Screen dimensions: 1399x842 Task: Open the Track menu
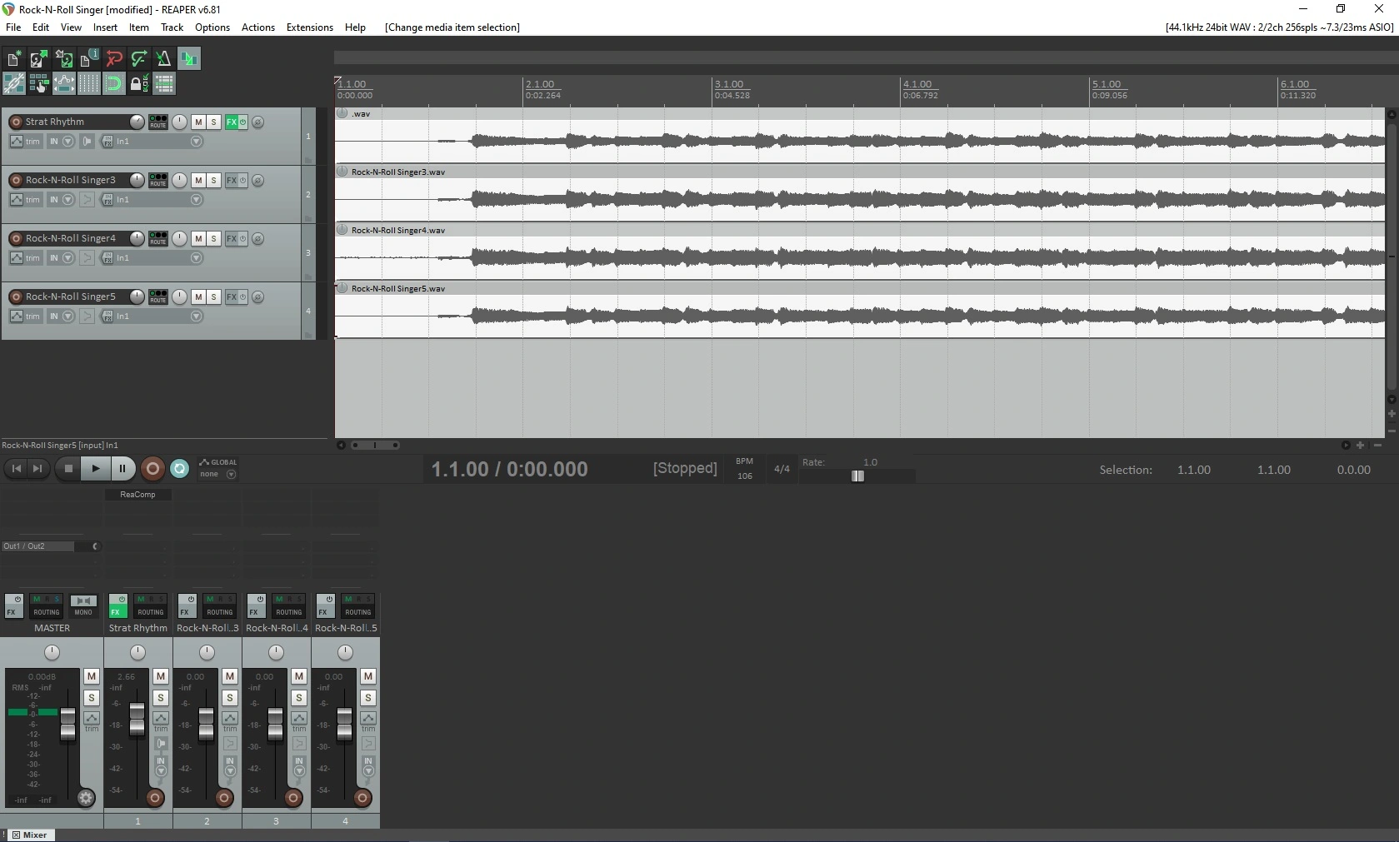(172, 27)
